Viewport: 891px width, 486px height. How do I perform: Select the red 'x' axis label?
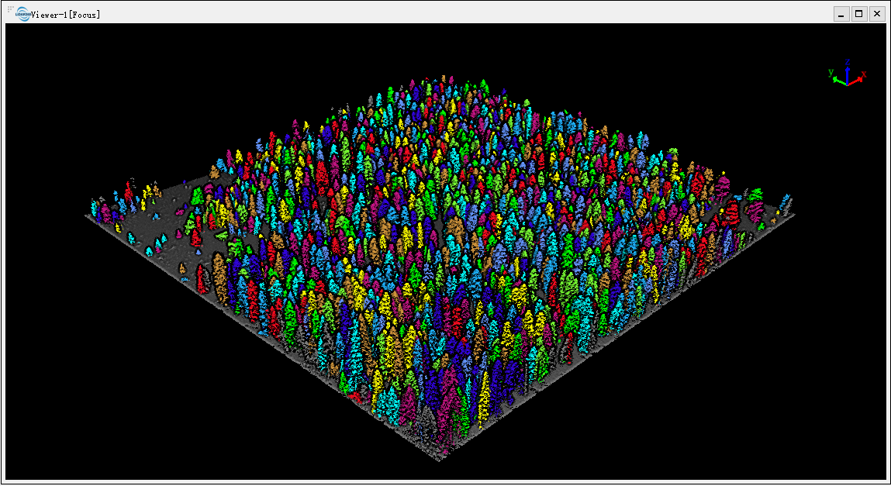(x=864, y=74)
